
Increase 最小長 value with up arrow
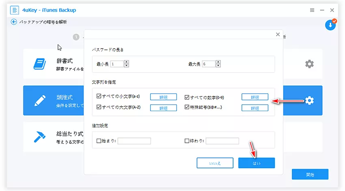127,62
